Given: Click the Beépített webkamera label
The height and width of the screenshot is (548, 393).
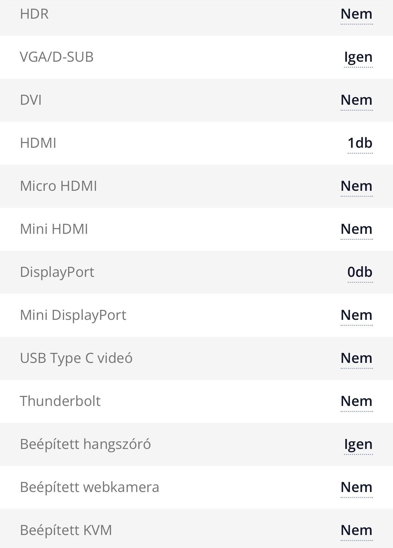Looking at the screenshot, I should (89, 487).
